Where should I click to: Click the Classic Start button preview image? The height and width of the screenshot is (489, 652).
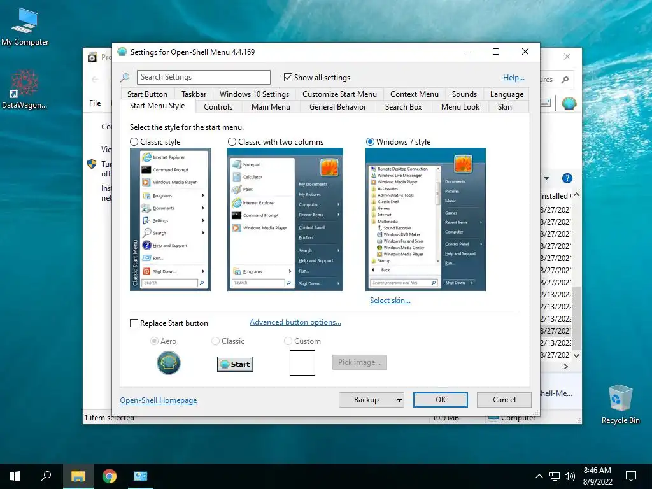[x=235, y=364]
